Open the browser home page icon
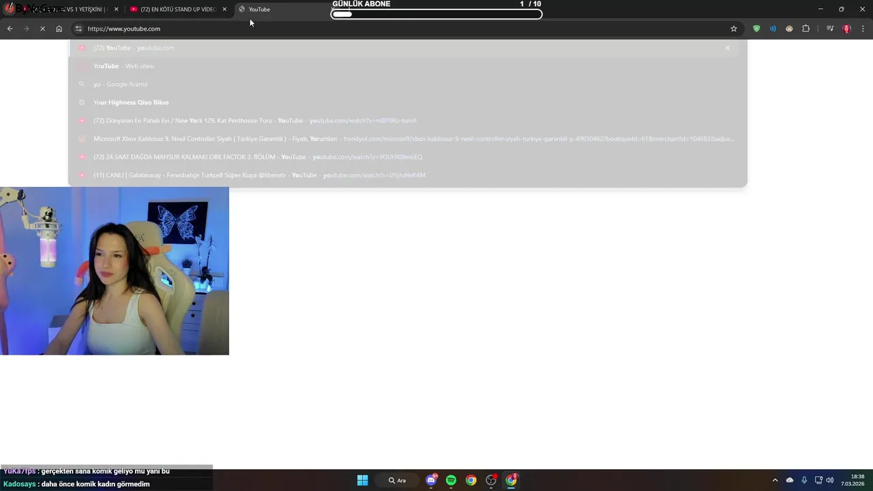The width and height of the screenshot is (873, 491). (59, 29)
